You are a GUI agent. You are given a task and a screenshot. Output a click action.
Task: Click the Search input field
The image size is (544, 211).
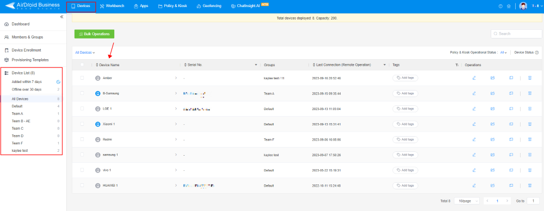coord(516,34)
